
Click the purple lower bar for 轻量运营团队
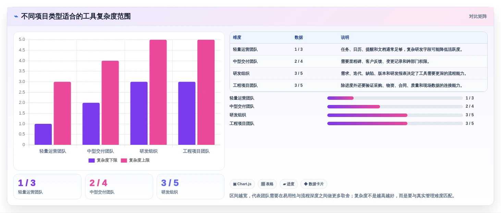pyautogui.click(x=43, y=134)
